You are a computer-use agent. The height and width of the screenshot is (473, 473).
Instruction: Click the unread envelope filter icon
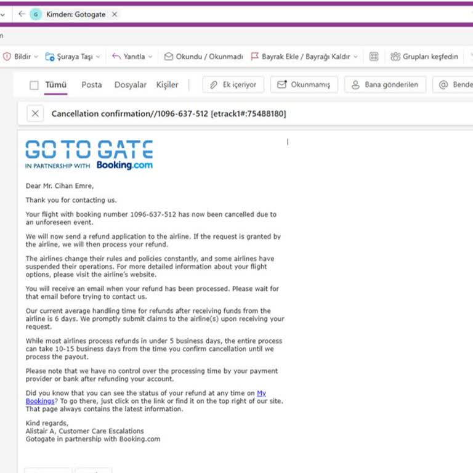[x=281, y=84]
